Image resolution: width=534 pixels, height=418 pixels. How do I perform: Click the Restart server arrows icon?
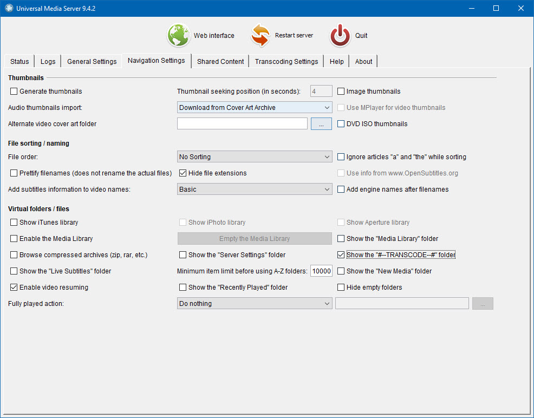click(260, 35)
